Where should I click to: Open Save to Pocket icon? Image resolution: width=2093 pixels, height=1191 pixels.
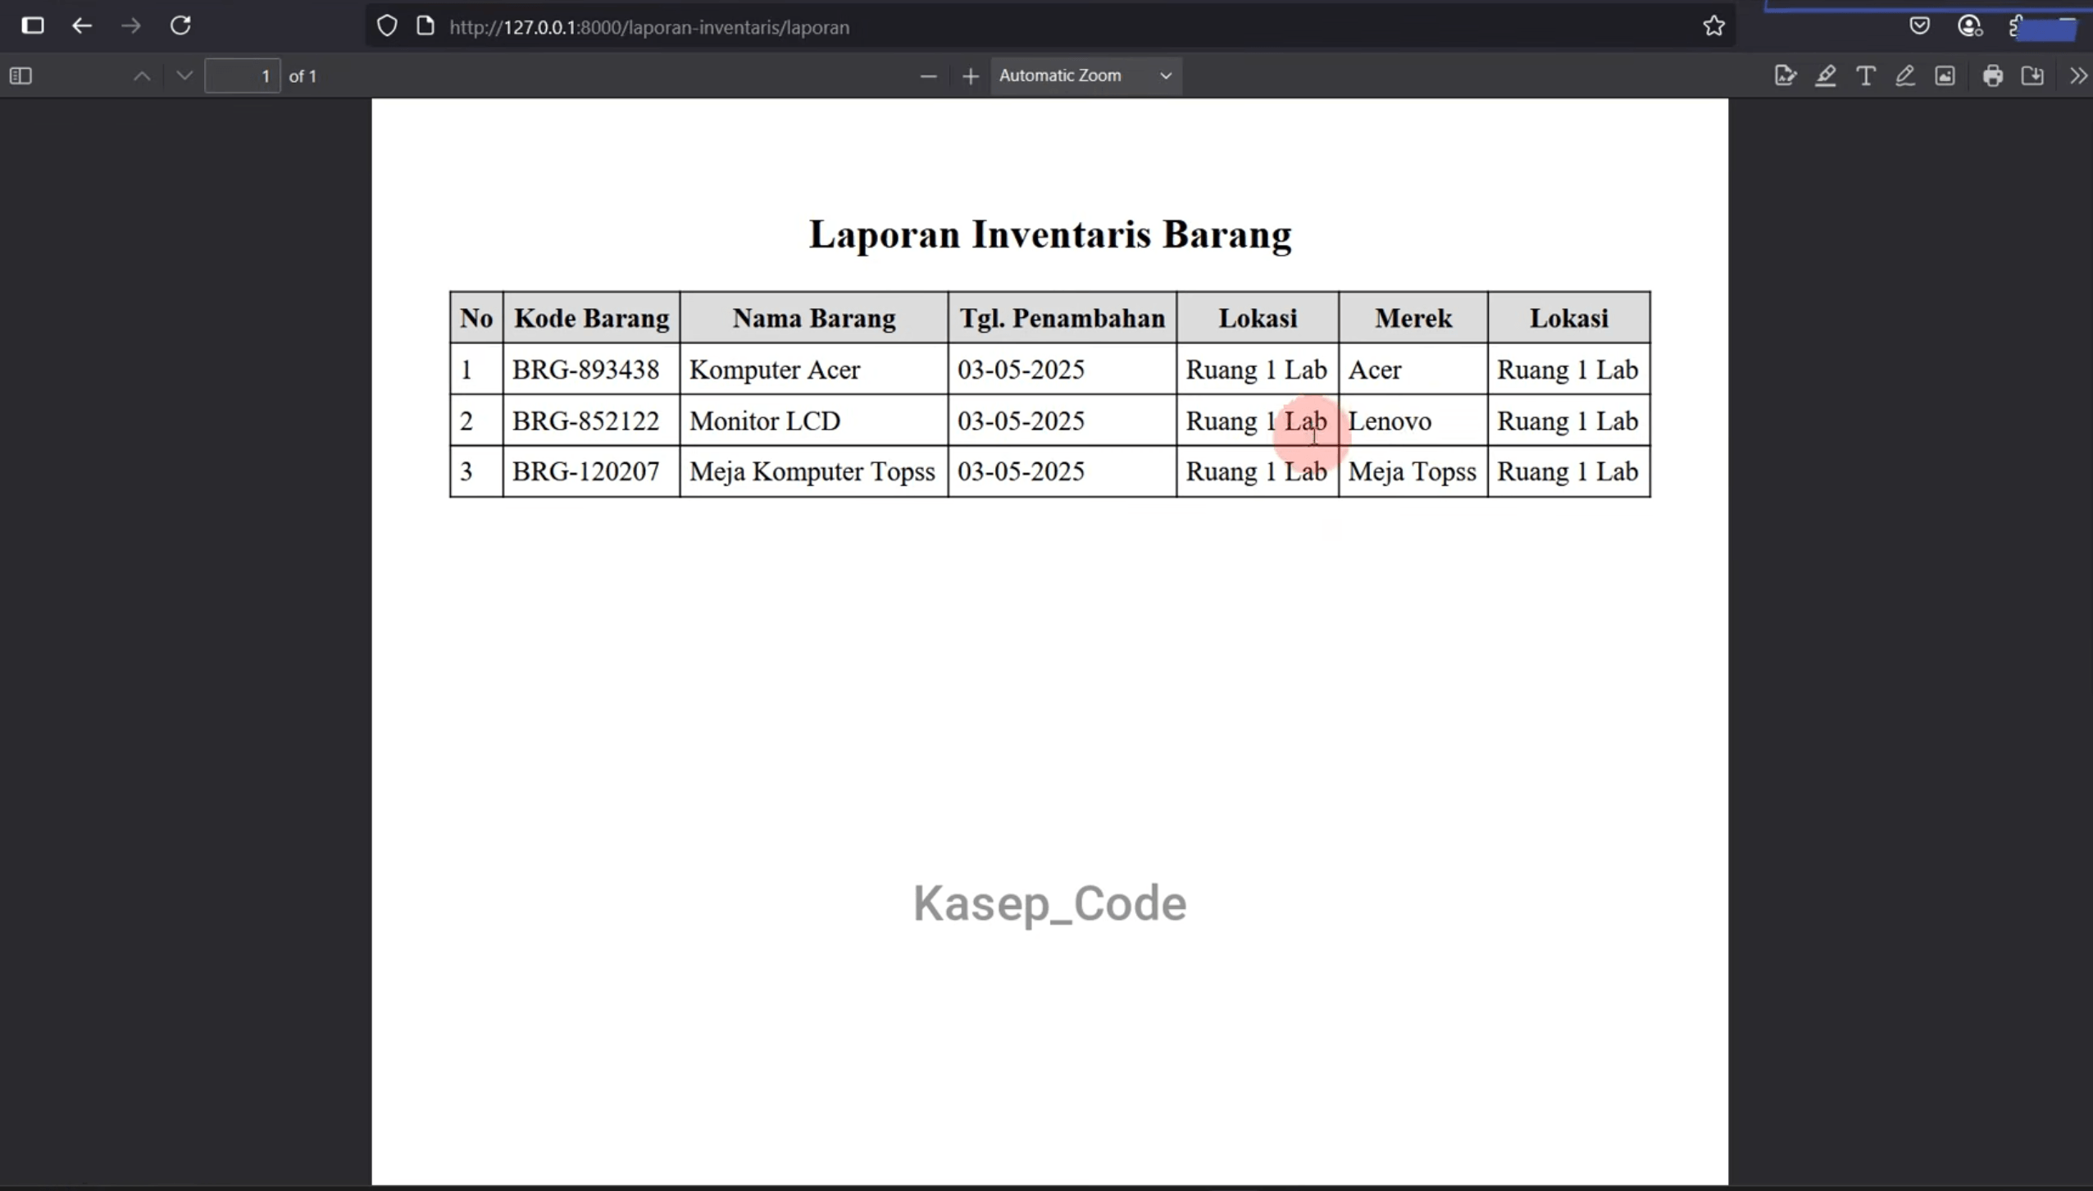(1919, 26)
